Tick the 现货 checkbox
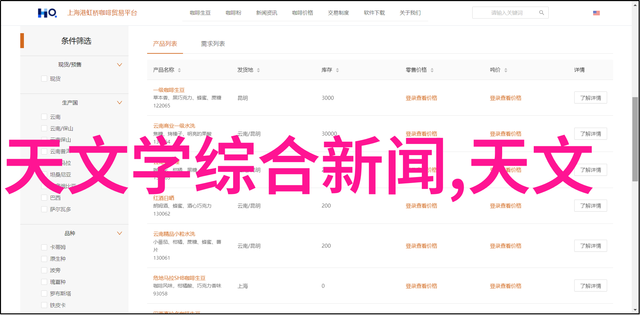 44,79
